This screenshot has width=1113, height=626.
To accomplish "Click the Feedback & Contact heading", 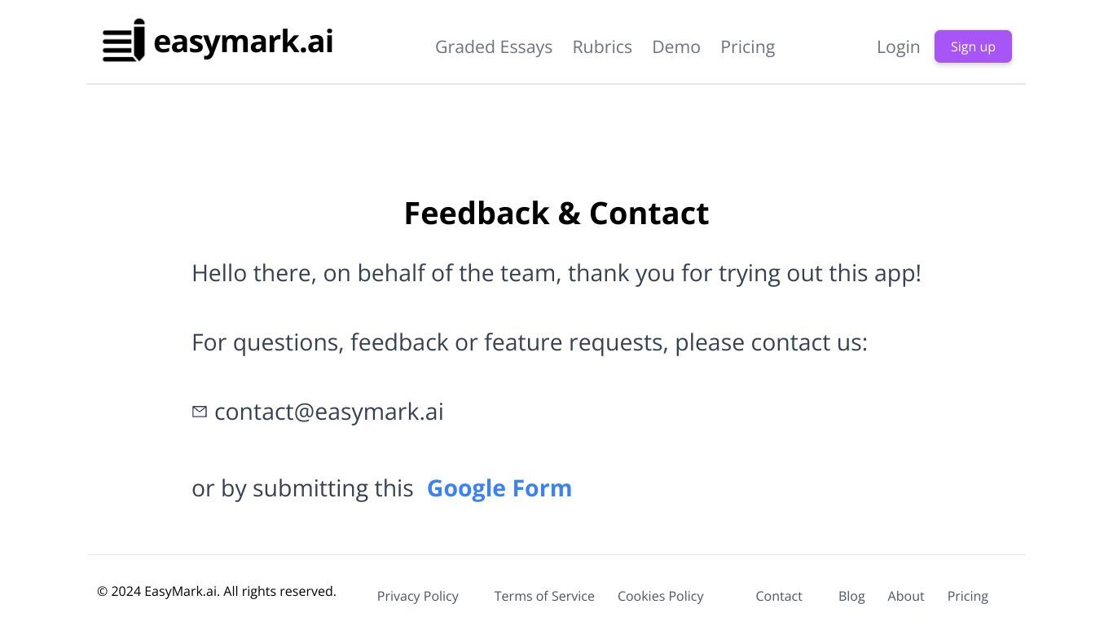I will point(556,214).
